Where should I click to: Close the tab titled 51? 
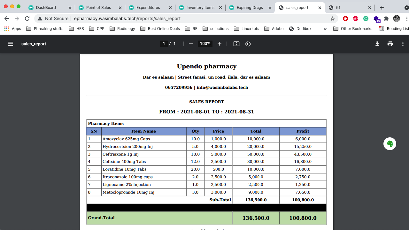click(370, 8)
